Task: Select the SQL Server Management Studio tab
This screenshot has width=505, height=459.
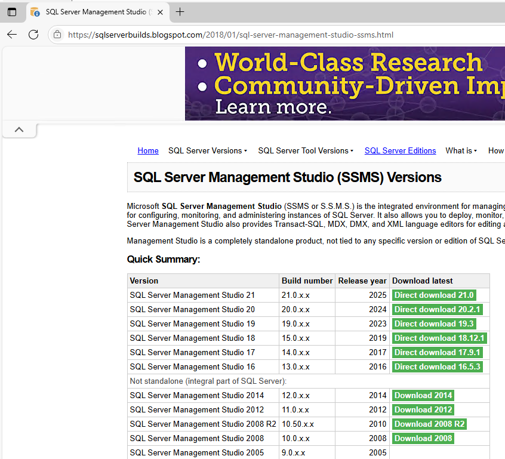Action: coord(97,13)
